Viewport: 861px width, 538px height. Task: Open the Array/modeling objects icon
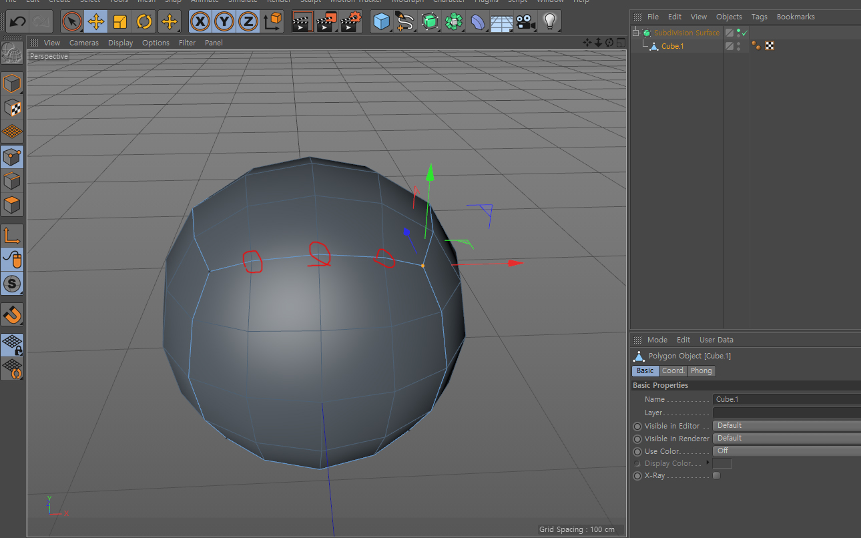pyautogui.click(x=454, y=21)
